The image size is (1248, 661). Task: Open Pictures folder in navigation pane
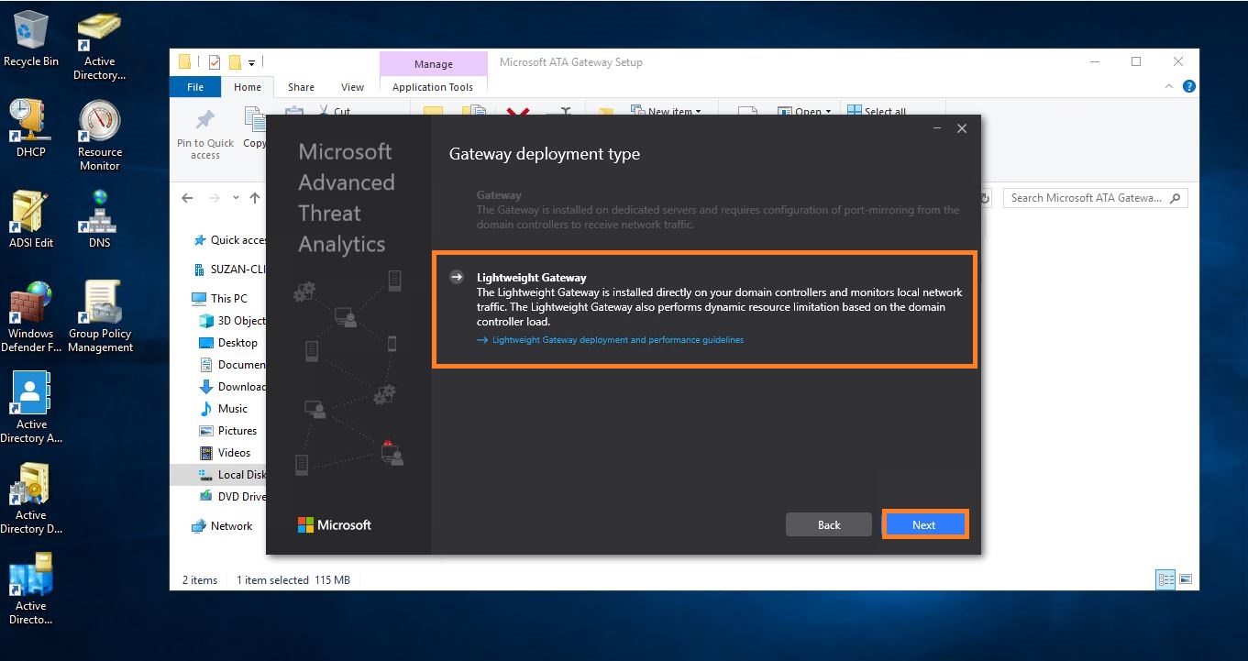point(228,431)
